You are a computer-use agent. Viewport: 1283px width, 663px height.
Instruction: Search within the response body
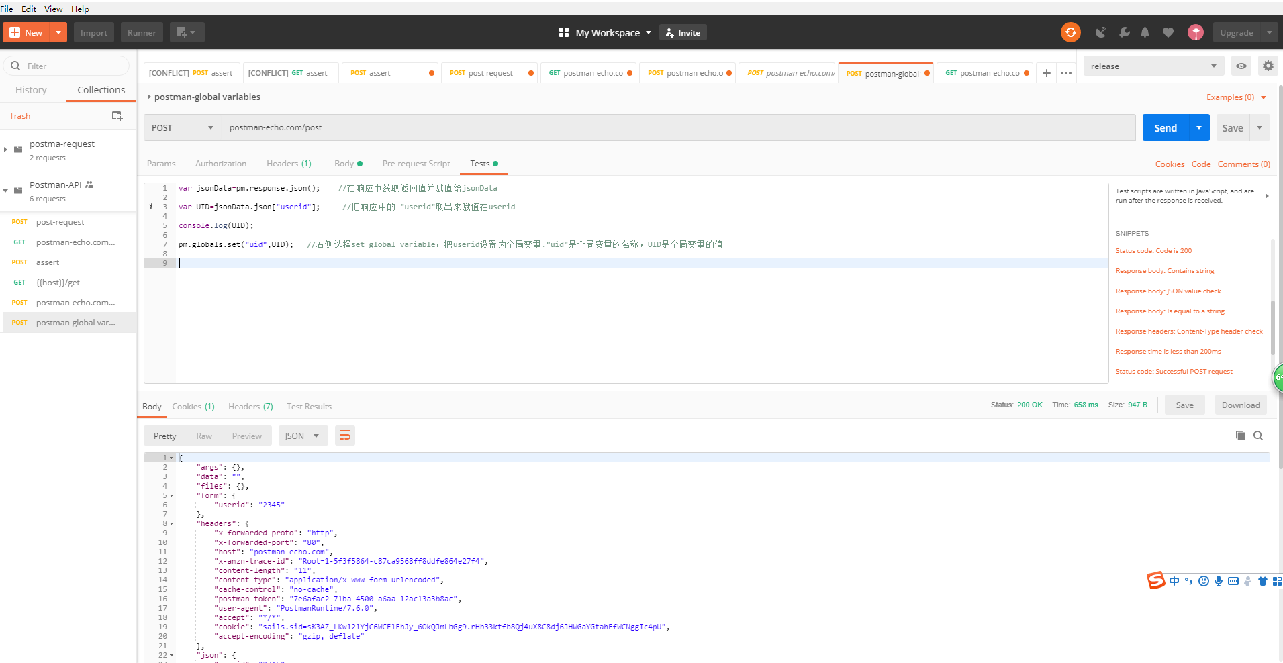coord(1258,436)
